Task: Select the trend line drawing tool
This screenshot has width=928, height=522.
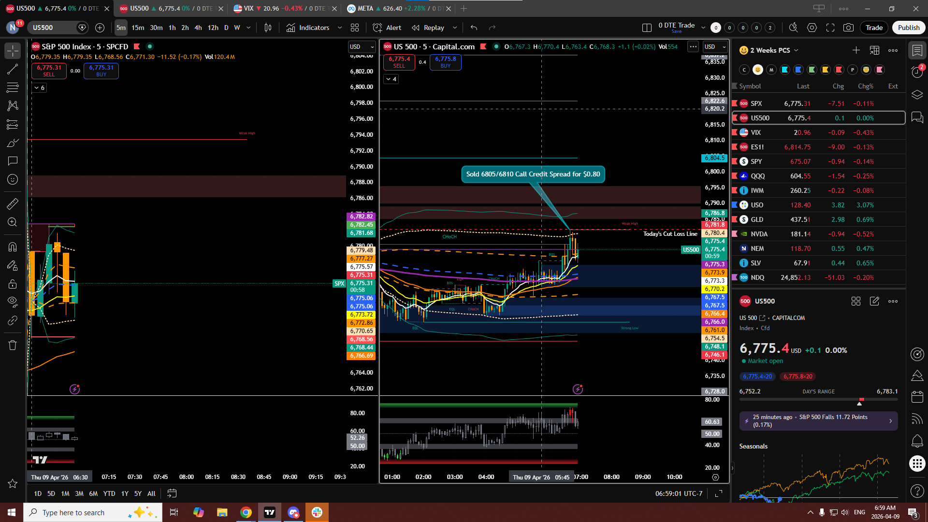Action: coord(13,69)
